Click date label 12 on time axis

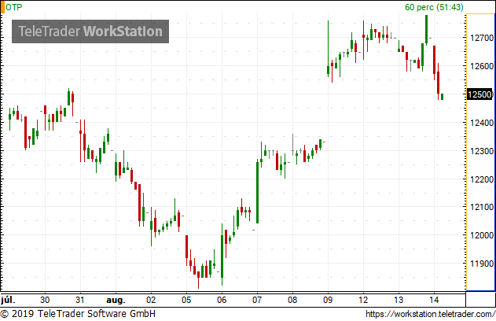363,300
